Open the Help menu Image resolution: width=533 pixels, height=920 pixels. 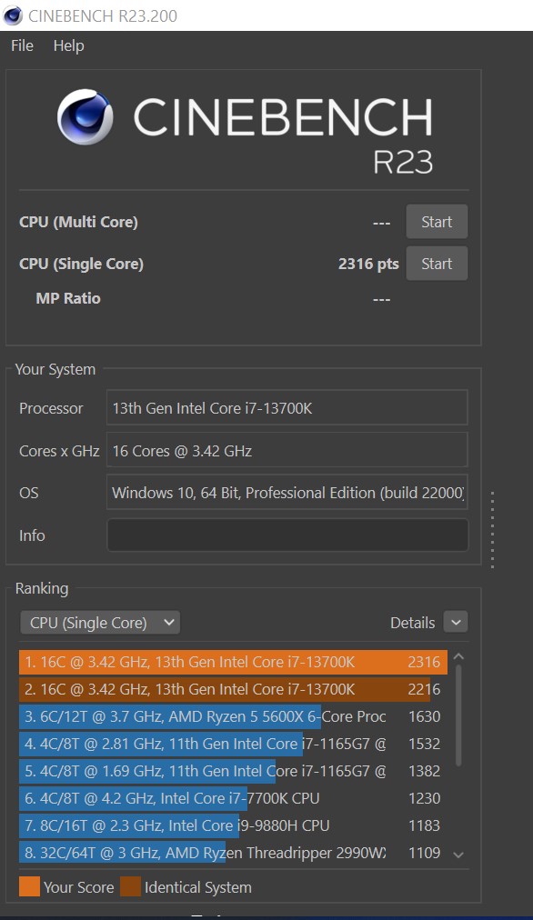tap(69, 45)
